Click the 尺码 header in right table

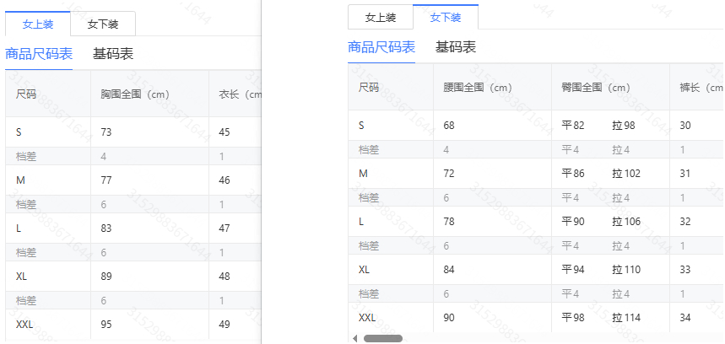click(369, 88)
